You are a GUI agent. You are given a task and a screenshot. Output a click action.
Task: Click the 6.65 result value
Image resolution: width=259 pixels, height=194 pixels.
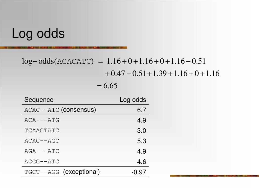click(x=110, y=86)
